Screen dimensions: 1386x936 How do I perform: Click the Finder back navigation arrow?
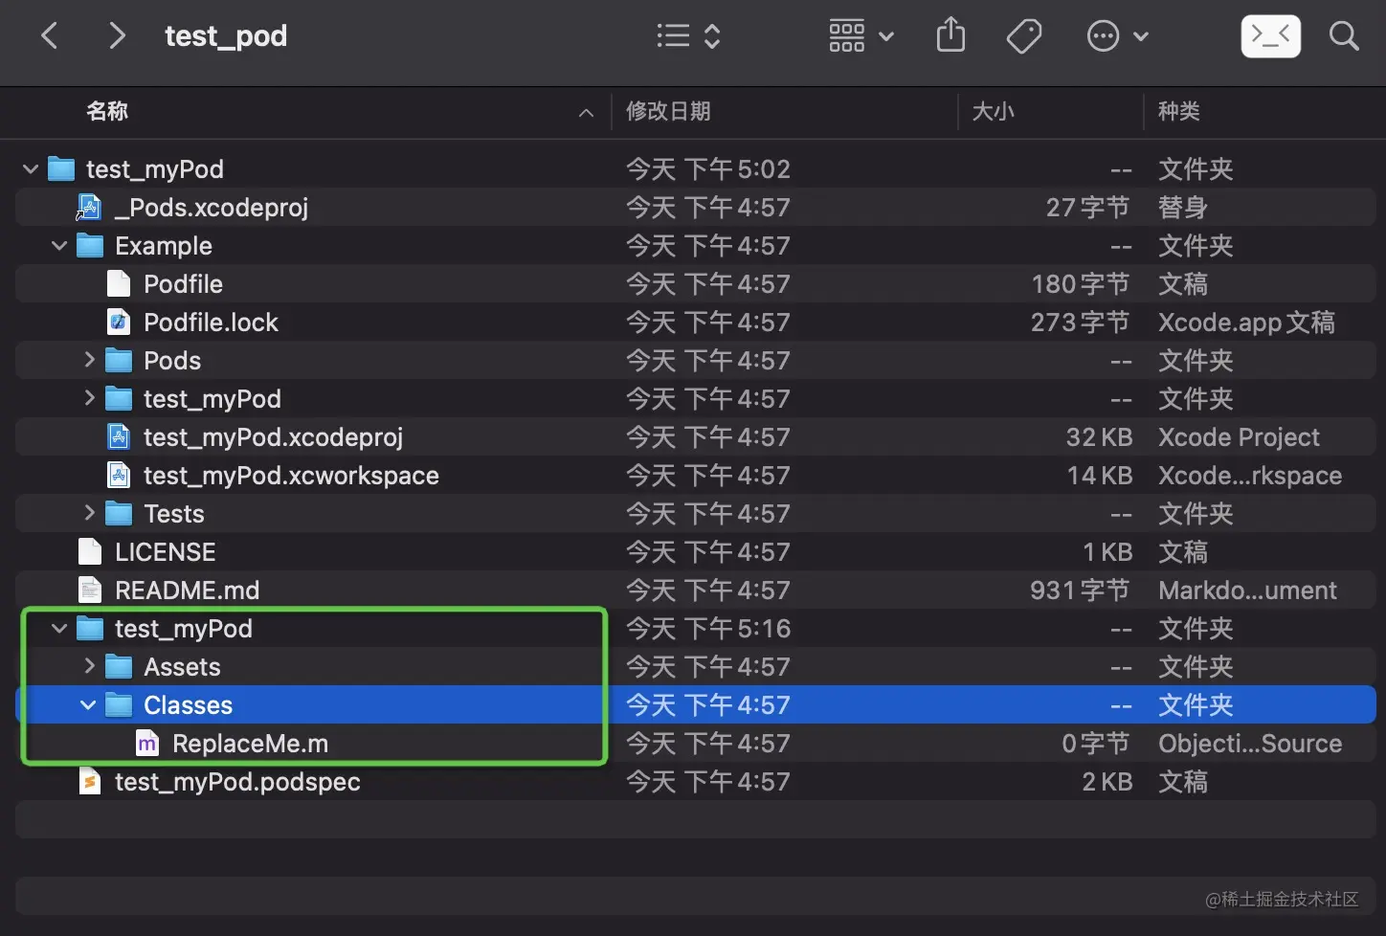50,36
